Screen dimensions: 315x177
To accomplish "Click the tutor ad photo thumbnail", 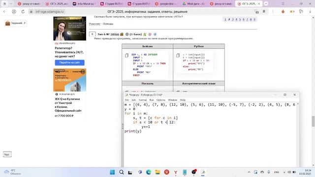I will pos(69,29).
